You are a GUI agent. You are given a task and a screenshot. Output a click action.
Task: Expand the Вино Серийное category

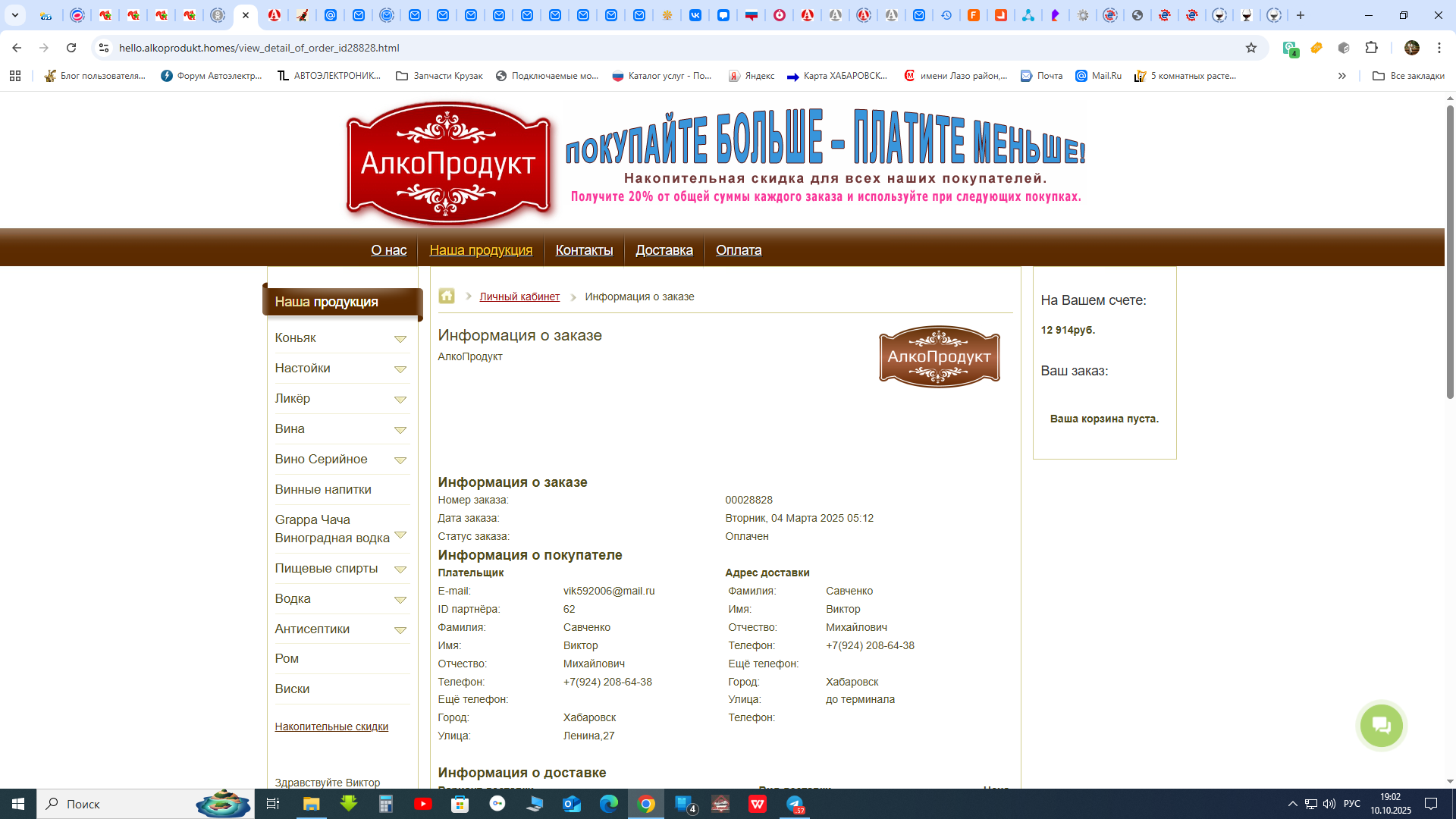click(400, 460)
